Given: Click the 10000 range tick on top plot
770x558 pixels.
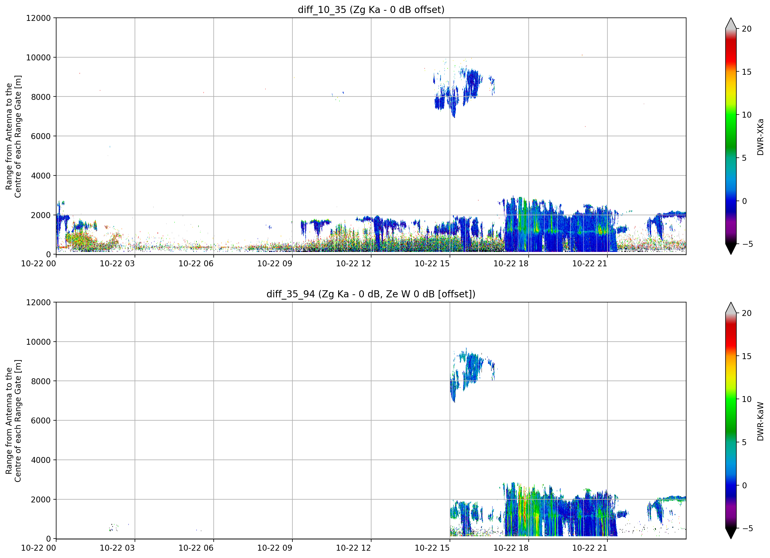Looking at the screenshot, I should point(38,58).
